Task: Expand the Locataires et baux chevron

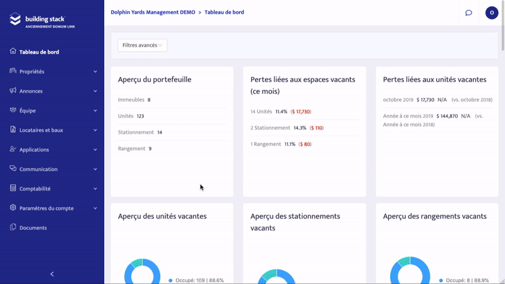Action: 95,131
